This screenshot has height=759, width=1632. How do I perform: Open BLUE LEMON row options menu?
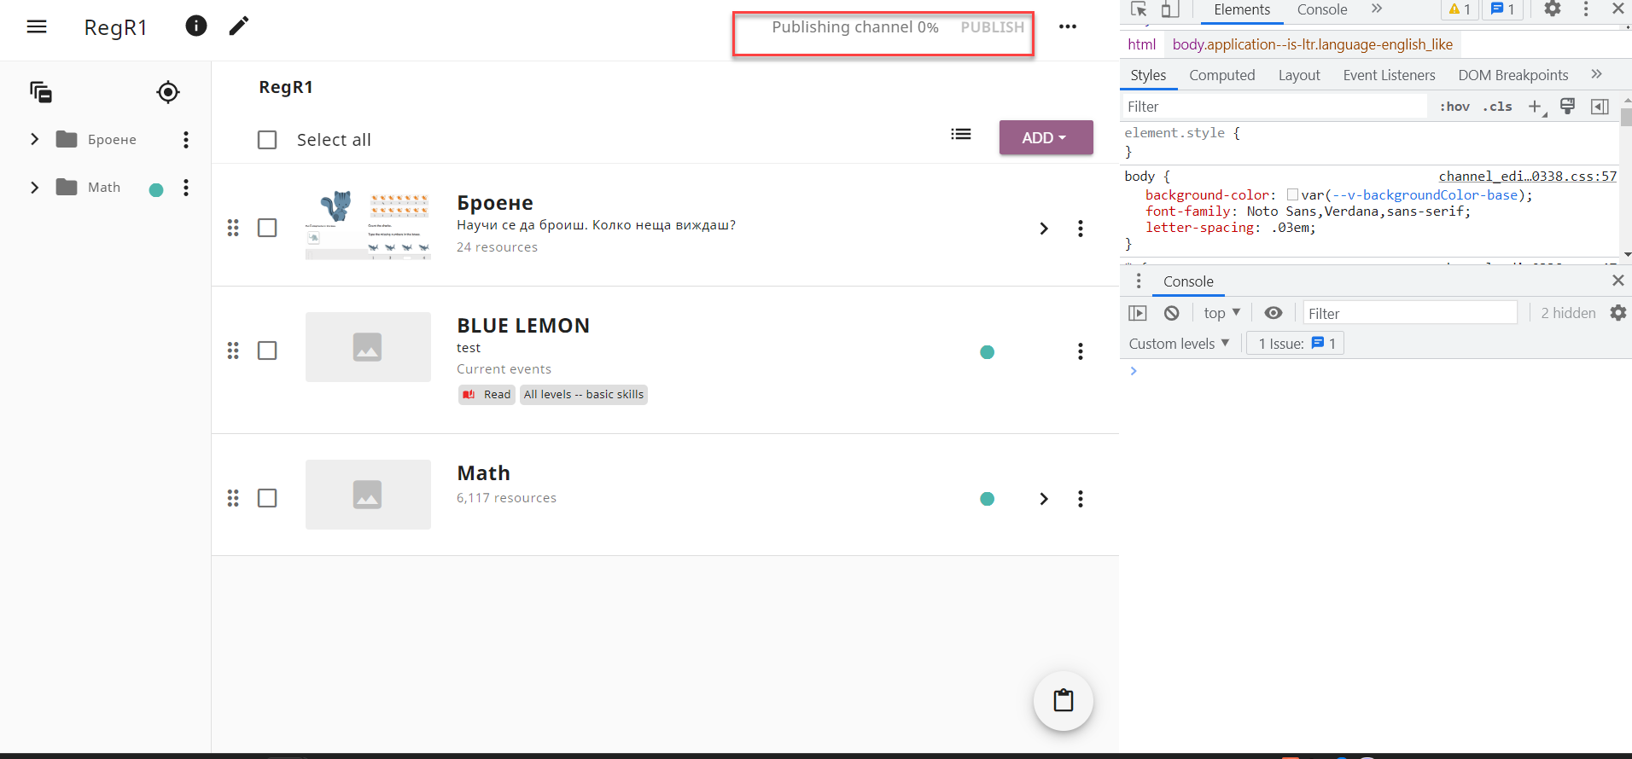coord(1081,351)
